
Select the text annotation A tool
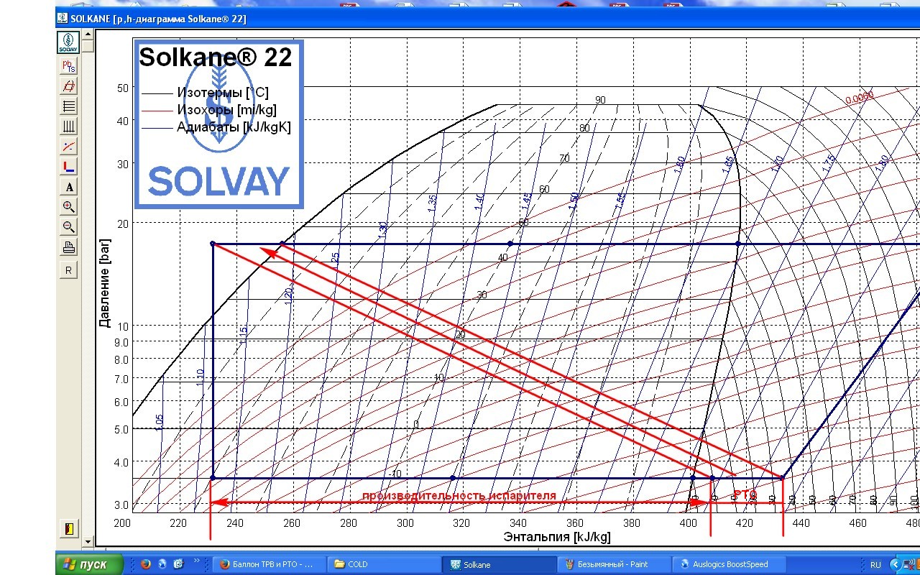coord(68,187)
